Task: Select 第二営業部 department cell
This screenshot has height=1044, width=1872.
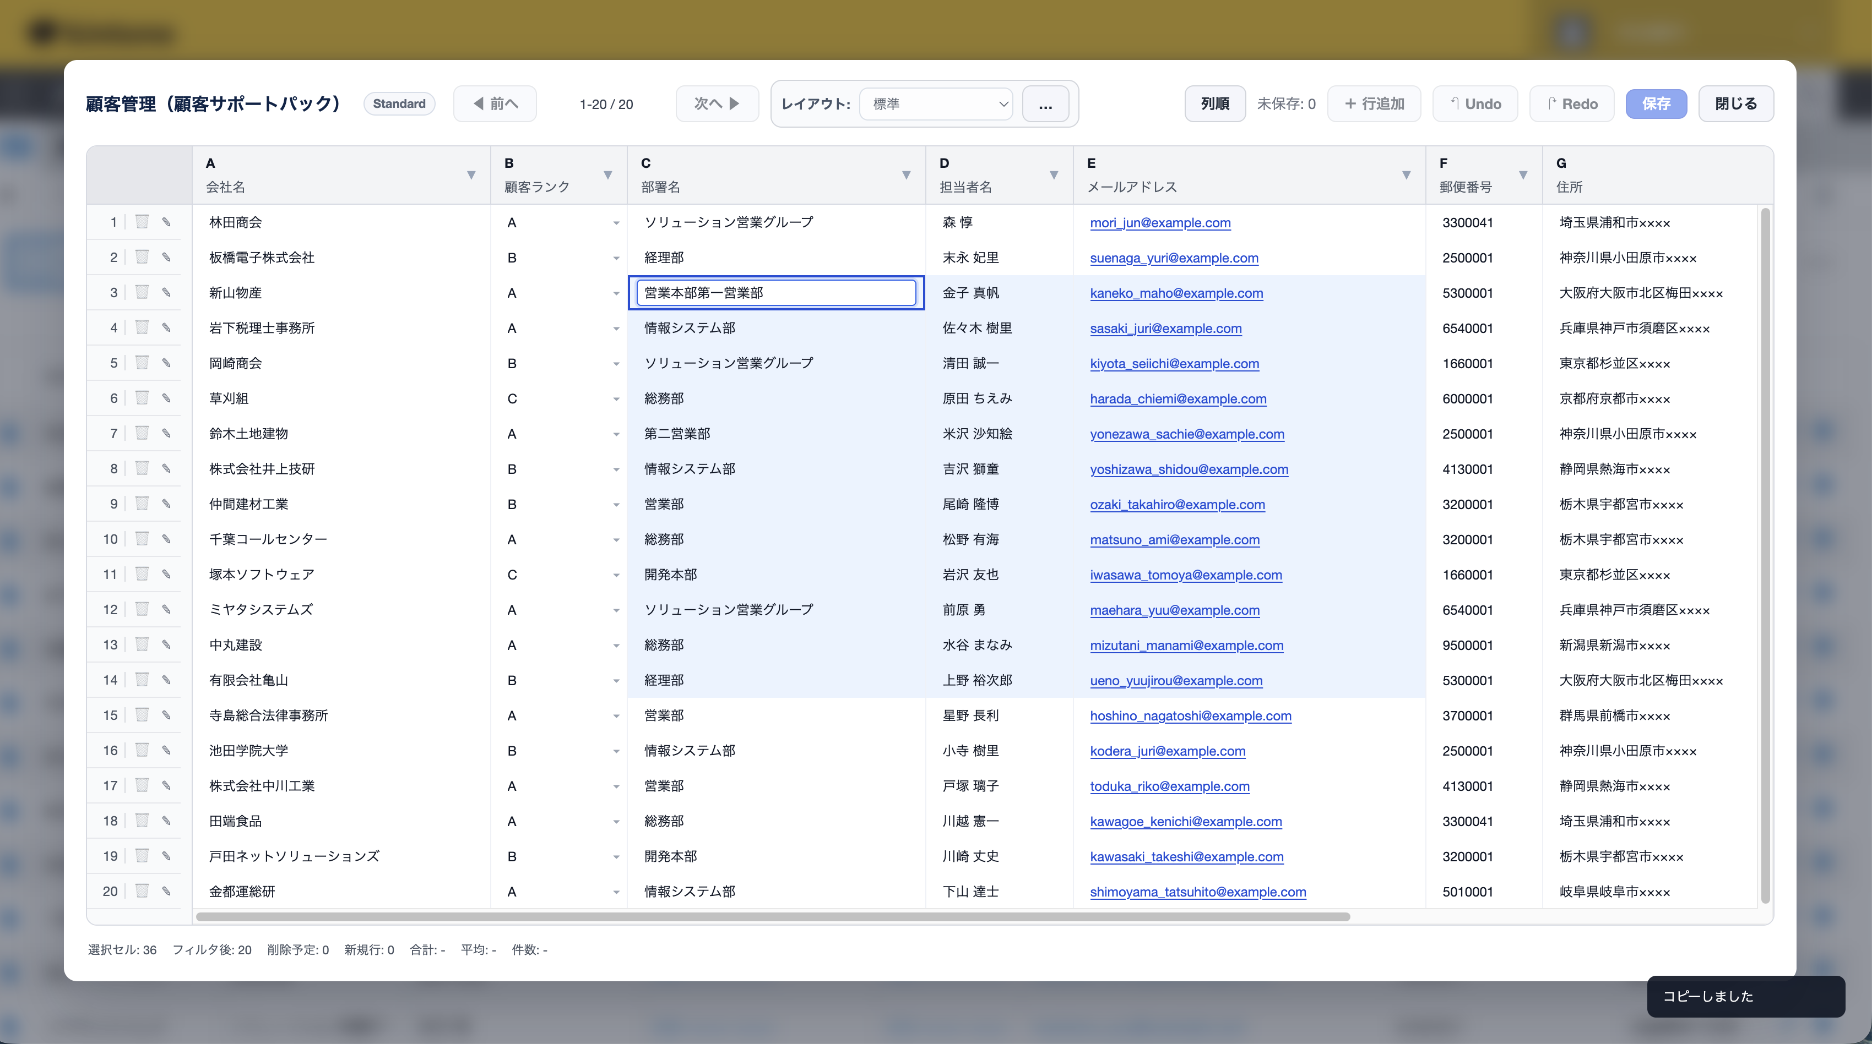Action: [x=776, y=434]
